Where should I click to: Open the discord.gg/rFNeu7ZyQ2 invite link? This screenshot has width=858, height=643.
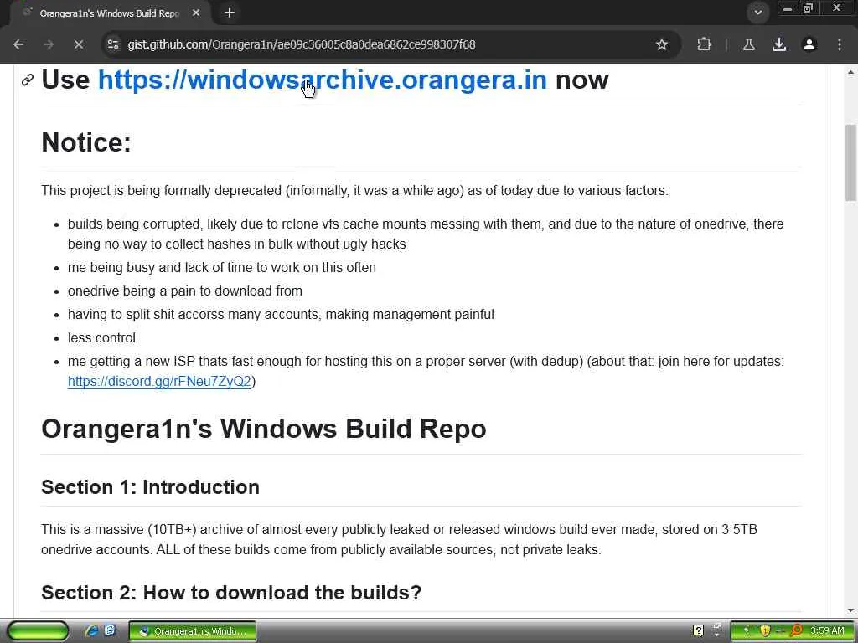tap(159, 381)
